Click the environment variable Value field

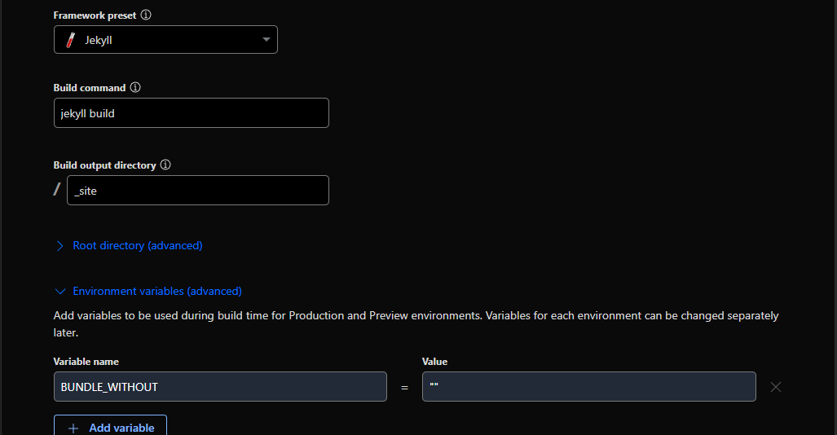(588, 387)
